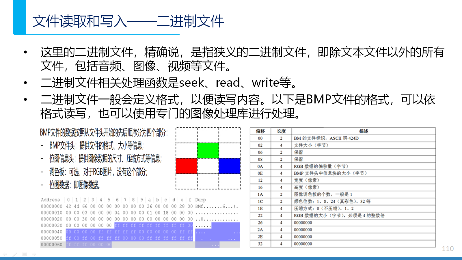This screenshot has width=462, height=260.
Task: Select the BMP文件头 list item
Action: (96, 145)
